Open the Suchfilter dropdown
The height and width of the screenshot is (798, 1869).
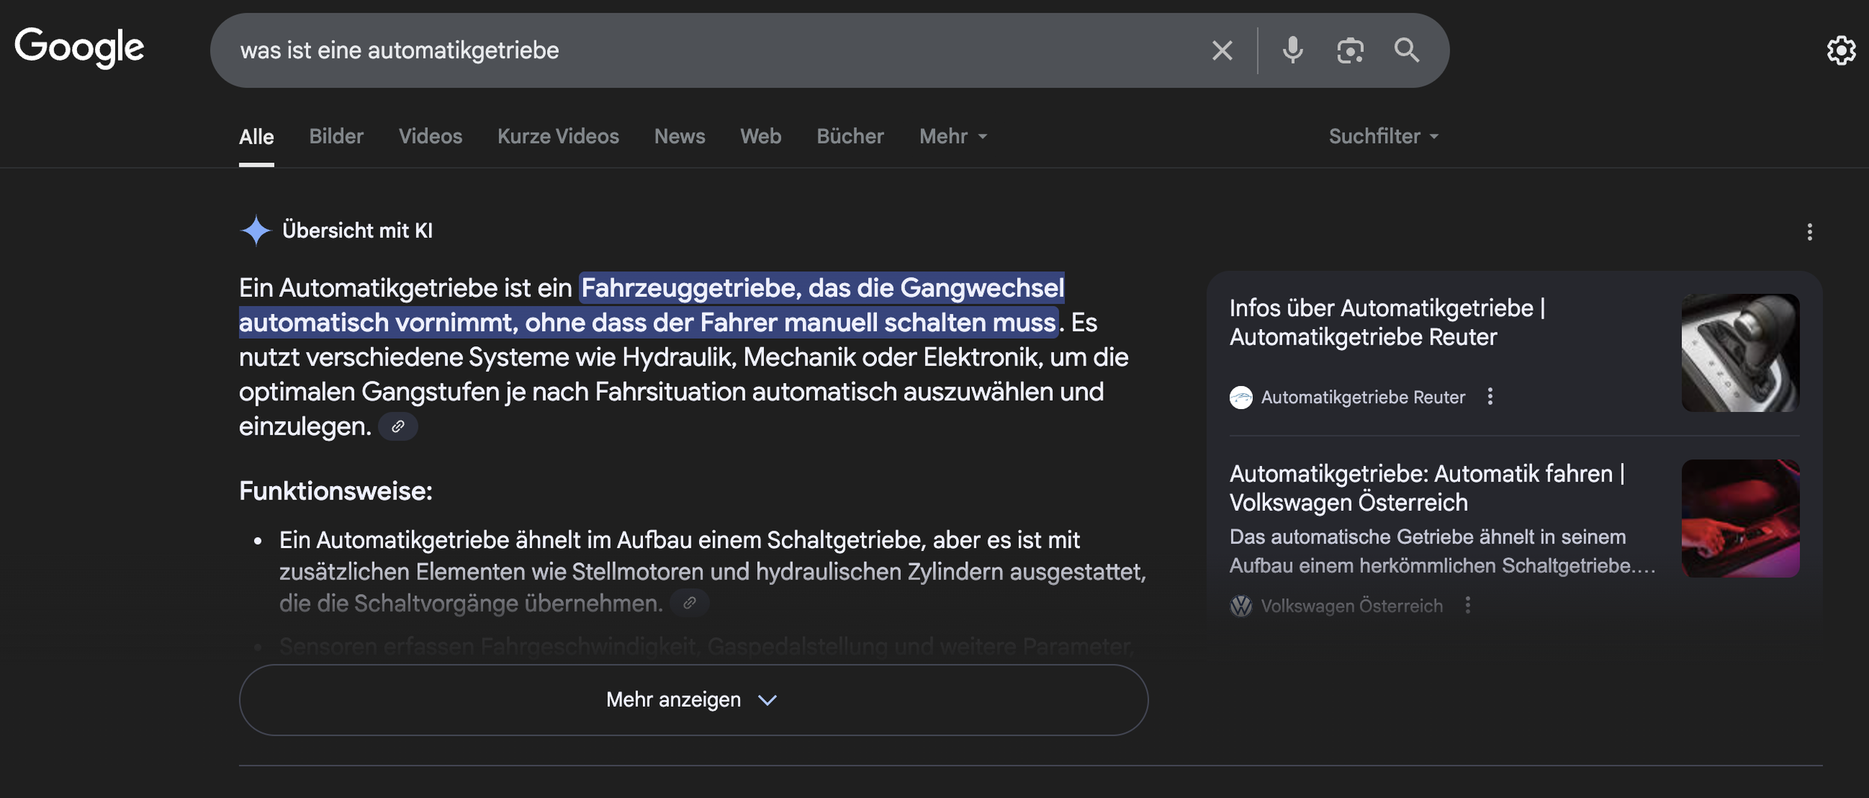click(1384, 136)
